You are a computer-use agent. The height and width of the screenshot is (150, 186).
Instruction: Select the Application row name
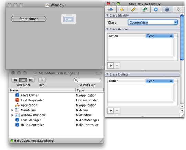(x=29, y=105)
